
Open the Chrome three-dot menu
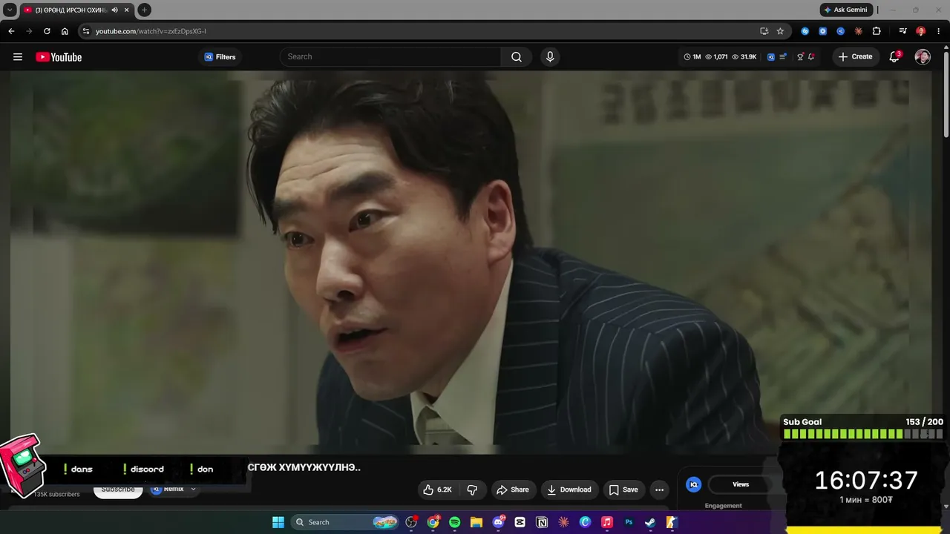(939, 31)
